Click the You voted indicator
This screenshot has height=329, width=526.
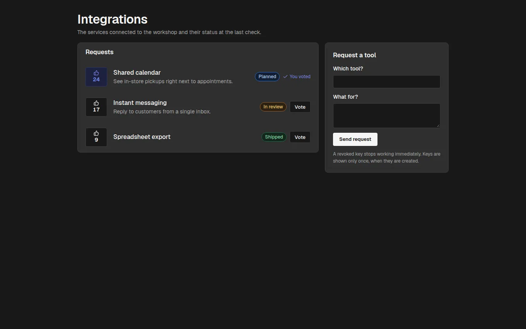click(x=297, y=77)
